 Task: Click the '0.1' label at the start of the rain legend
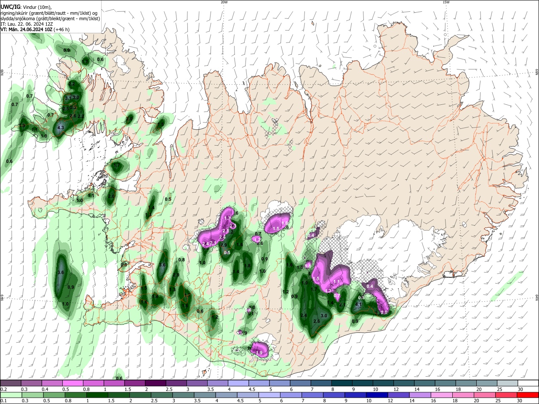(4, 401)
